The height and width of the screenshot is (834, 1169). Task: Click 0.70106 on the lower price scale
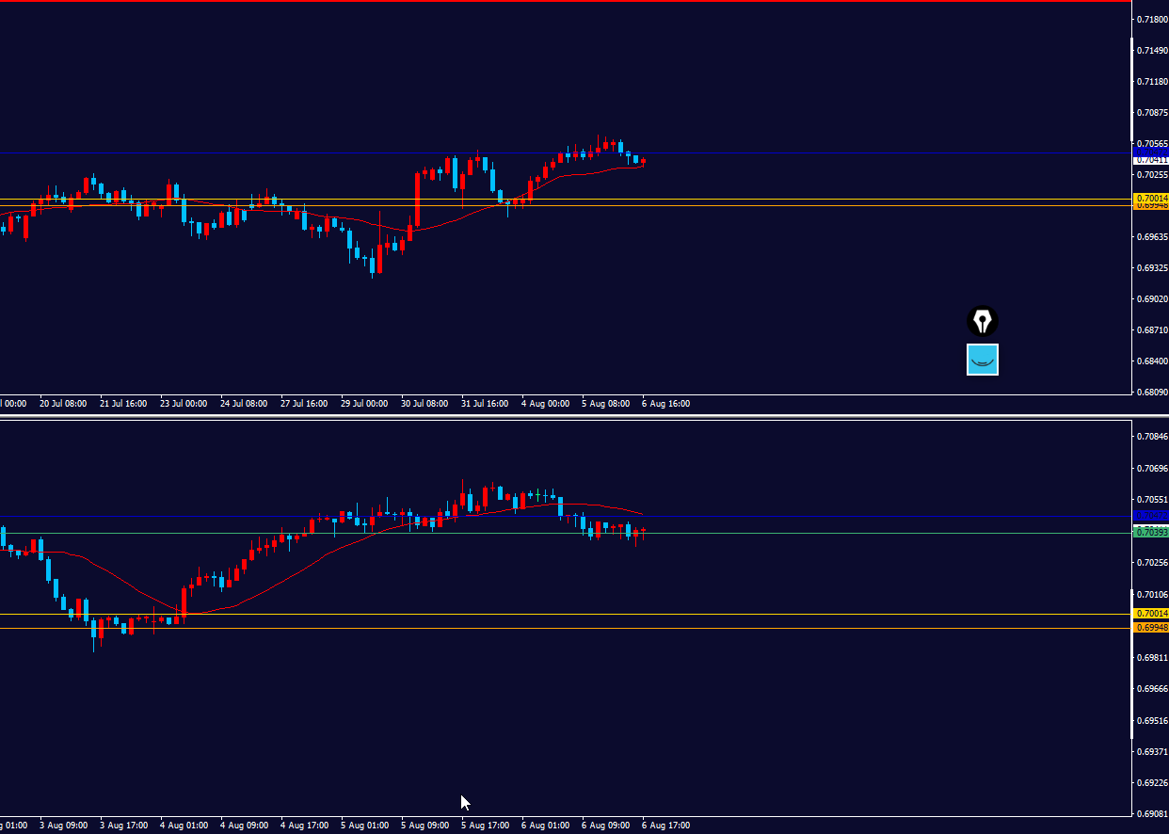point(1152,594)
